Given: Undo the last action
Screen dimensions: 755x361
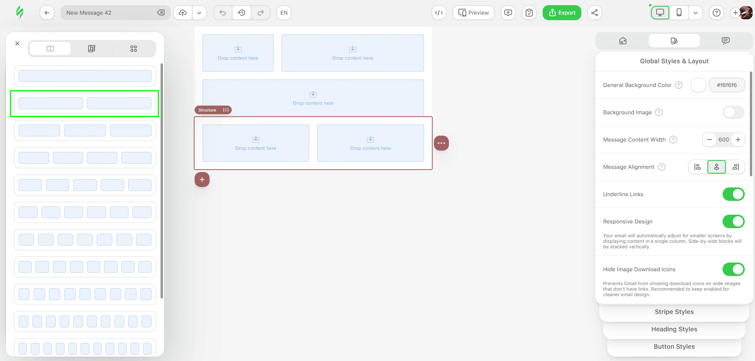Looking at the screenshot, I should click(223, 13).
